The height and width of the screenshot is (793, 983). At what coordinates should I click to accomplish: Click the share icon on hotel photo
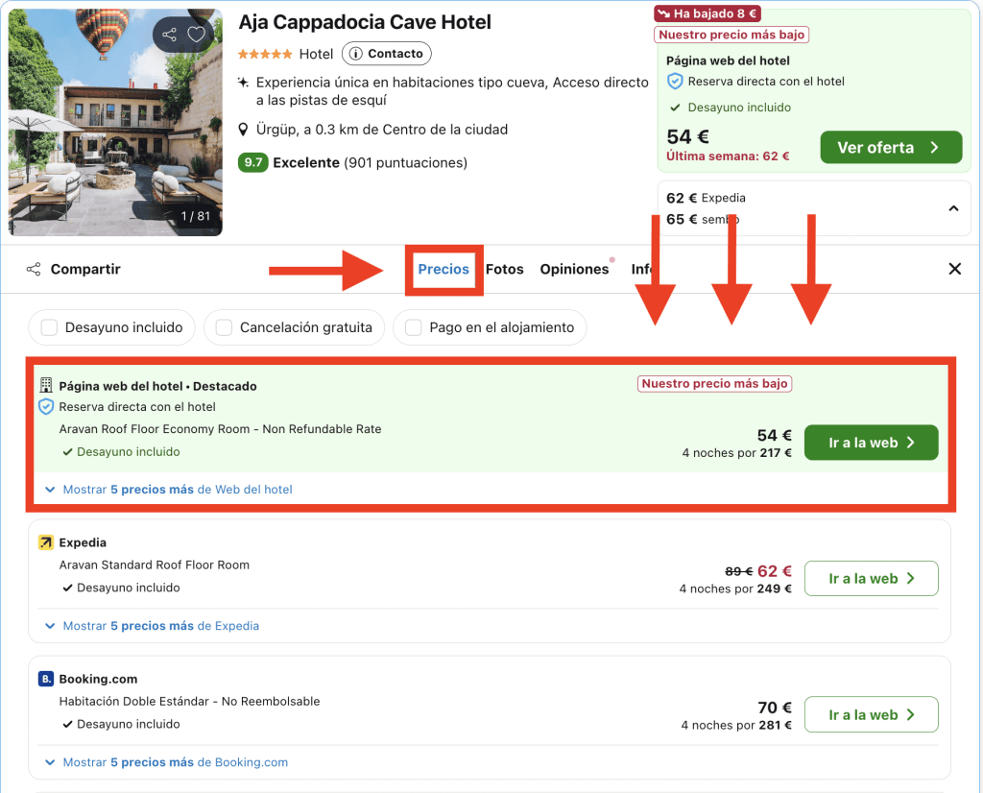click(170, 36)
